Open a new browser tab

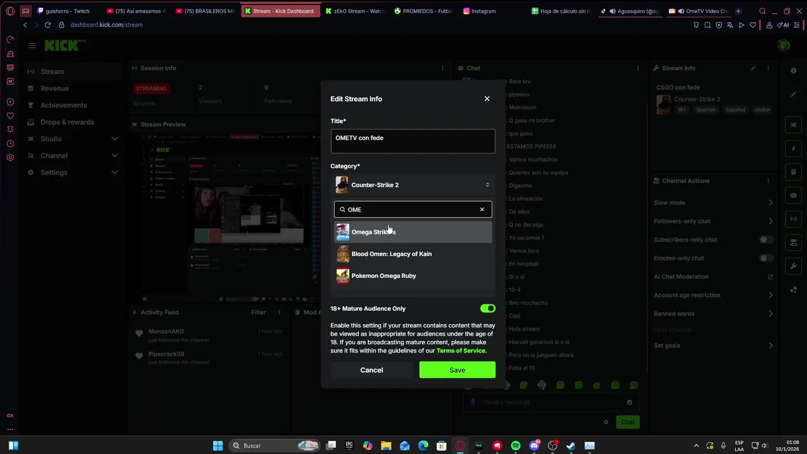tap(738, 11)
